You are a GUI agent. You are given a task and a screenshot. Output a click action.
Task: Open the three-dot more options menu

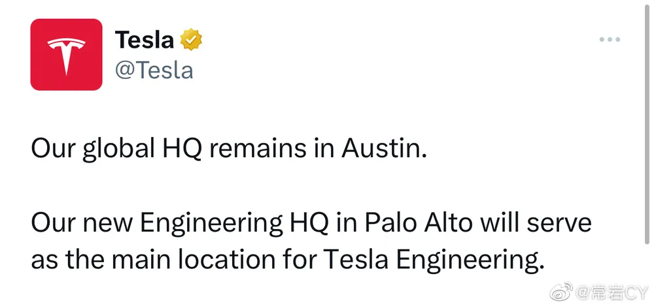pos(610,40)
